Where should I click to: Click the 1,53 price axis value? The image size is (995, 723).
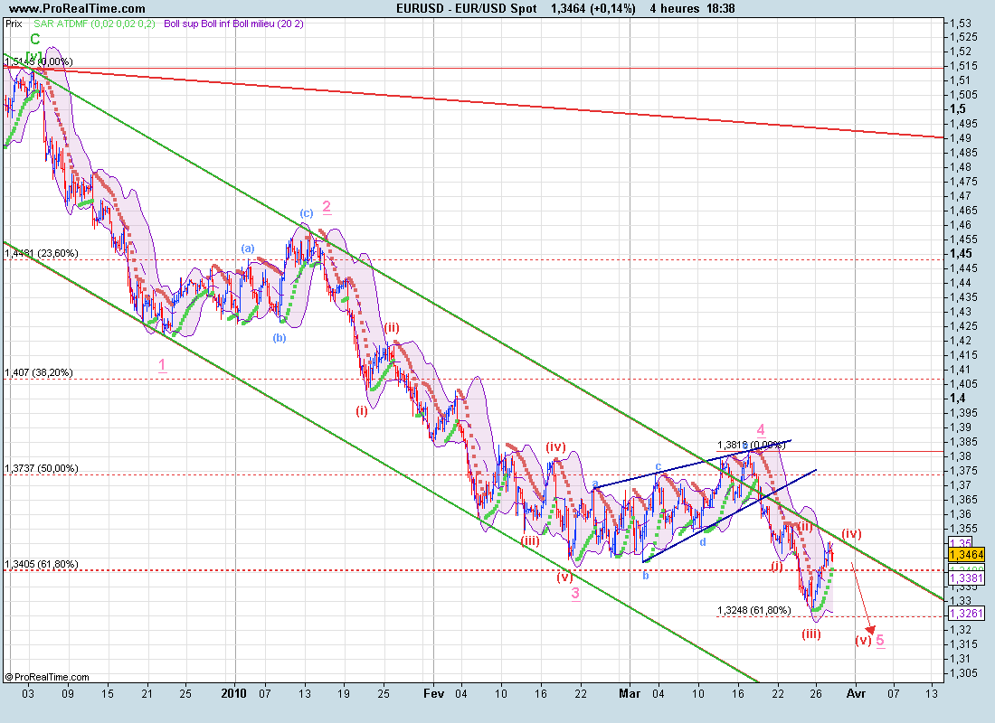click(x=960, y=23)
